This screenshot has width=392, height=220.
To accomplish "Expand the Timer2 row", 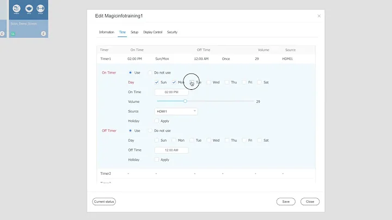I will click(106, 173).
